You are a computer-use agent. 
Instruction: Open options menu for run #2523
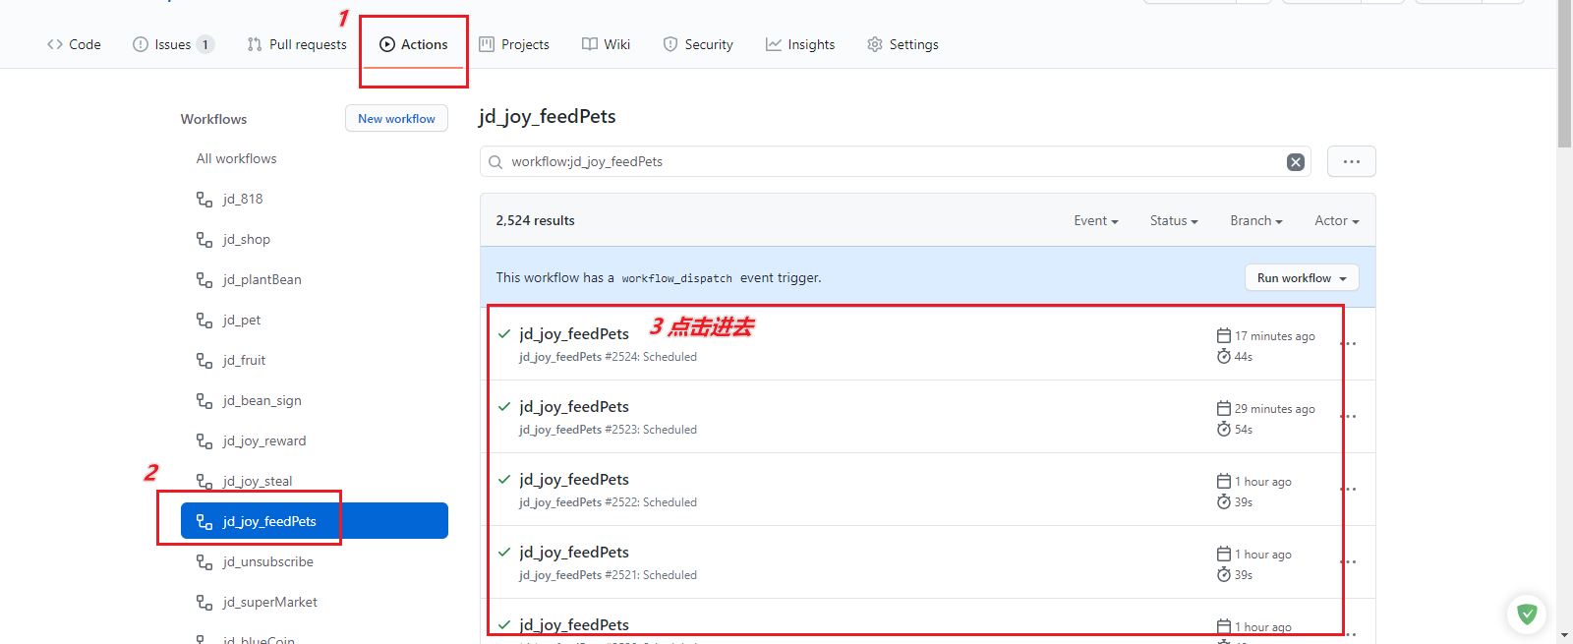1349,417
